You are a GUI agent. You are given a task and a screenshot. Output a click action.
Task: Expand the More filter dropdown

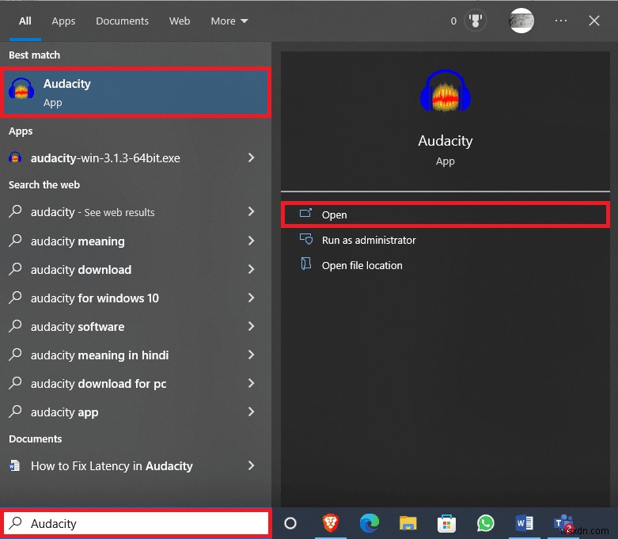pyautogui.click(x=229, y=21)
